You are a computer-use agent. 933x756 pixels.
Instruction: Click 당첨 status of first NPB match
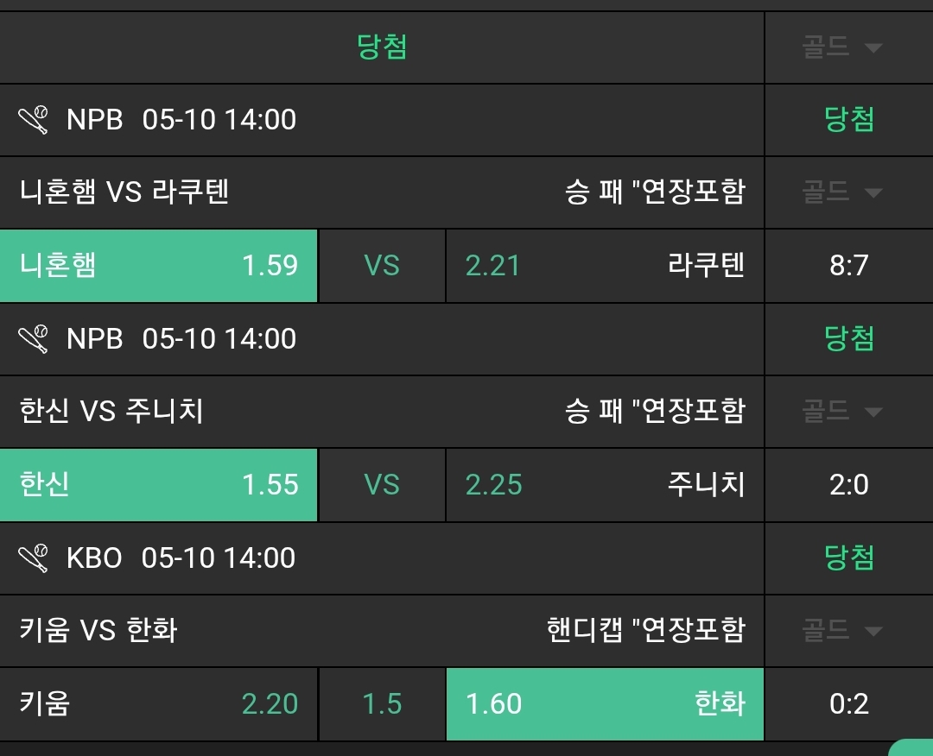pyautogui.click(x=849, y=120)
